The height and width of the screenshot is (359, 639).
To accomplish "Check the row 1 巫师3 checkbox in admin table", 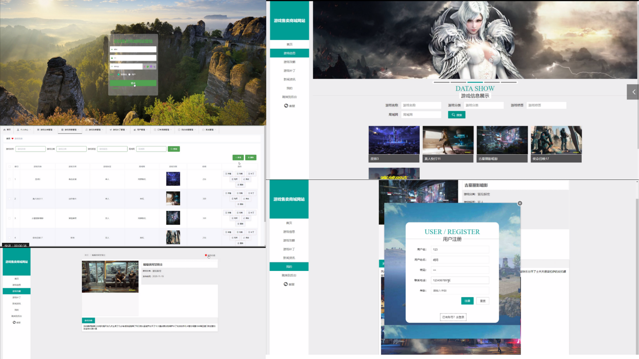I will pos(10,179).
